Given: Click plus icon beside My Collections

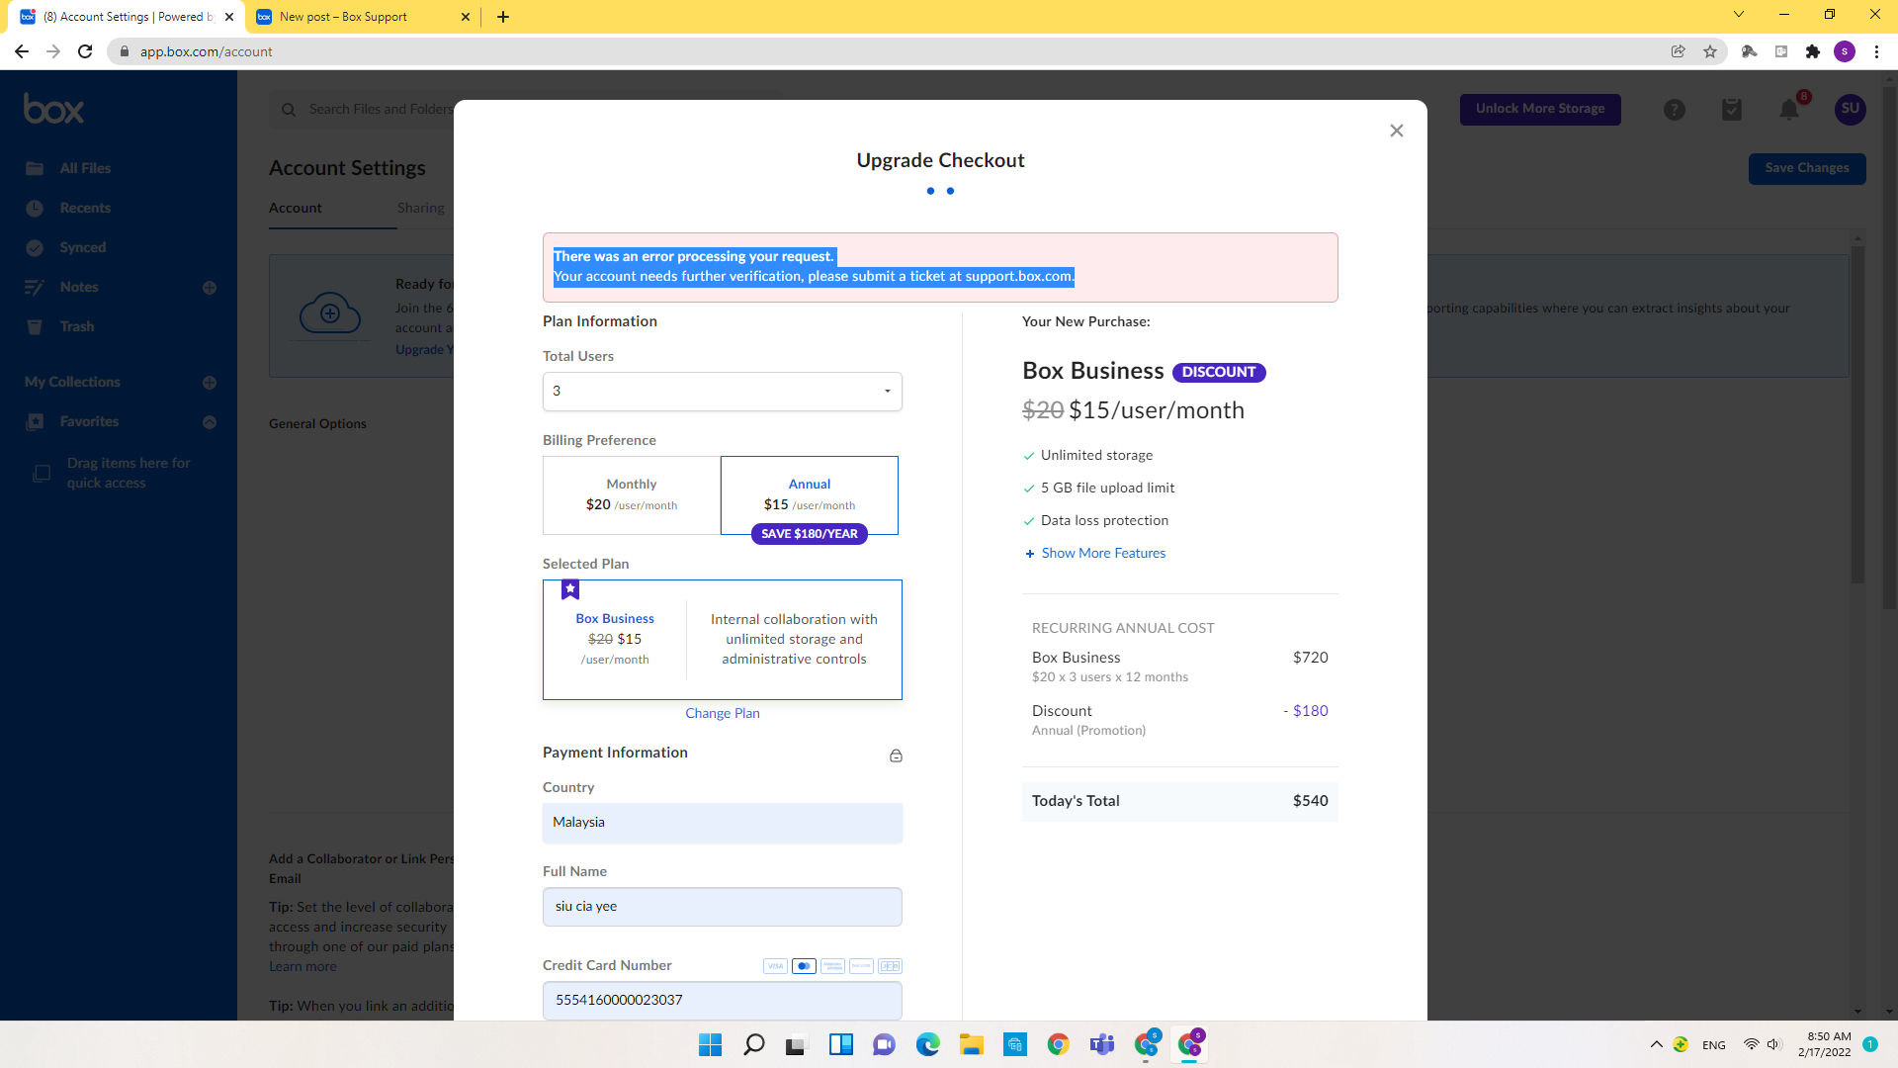Looking at the screenshot, I should (x=210, y=383).
